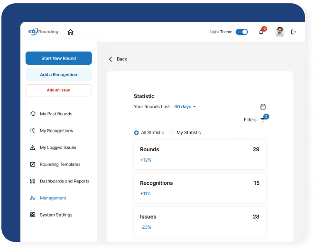Select the All Statistic radio button
The width and height of the screenshot is (316, 251).
(x=137, y=133)
